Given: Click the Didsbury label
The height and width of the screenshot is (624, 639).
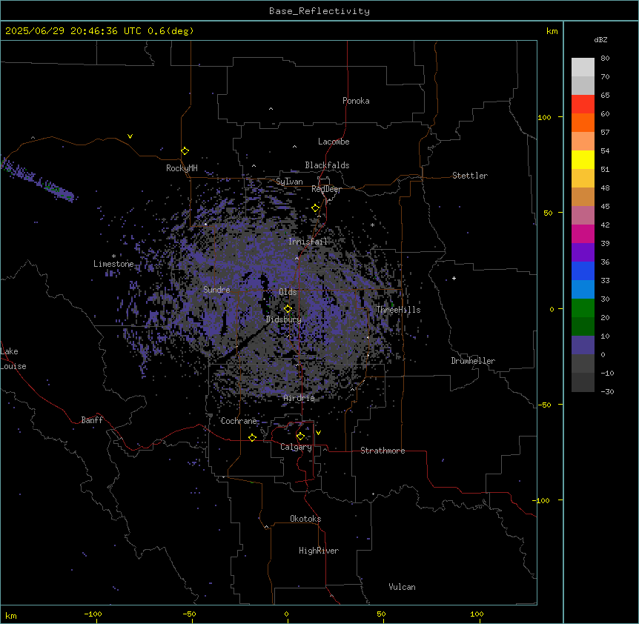Looking at the screenshot, I should point(284,319).
